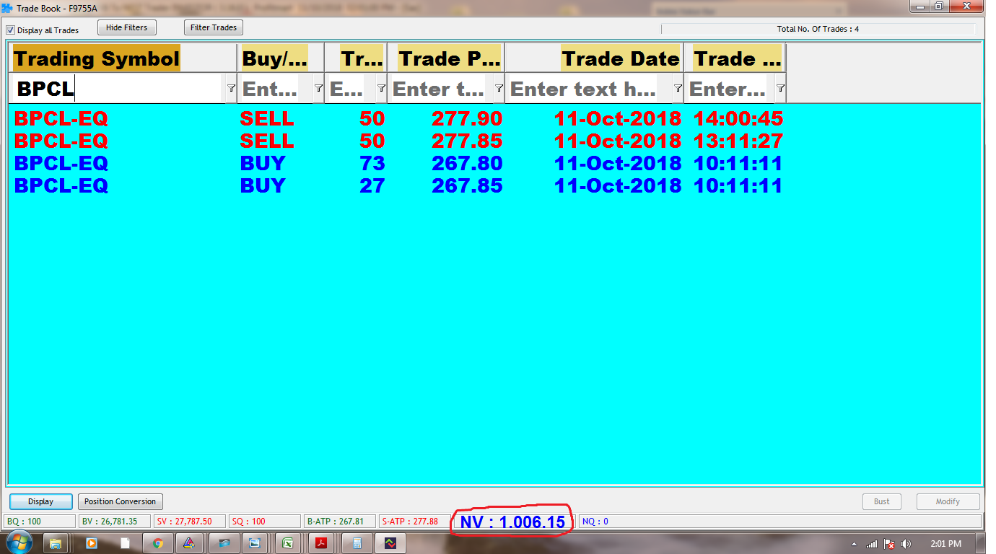The width and height of the screenshot is (996, 554).
Task: Click the Bust button
Action: tap(882, 501)
